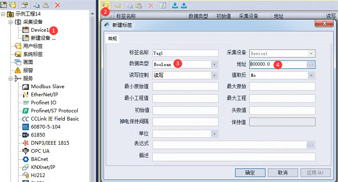Click the add device icon in left toolbar
The height and width of the screenshot is (182, 338).
[x=4, y=4]
